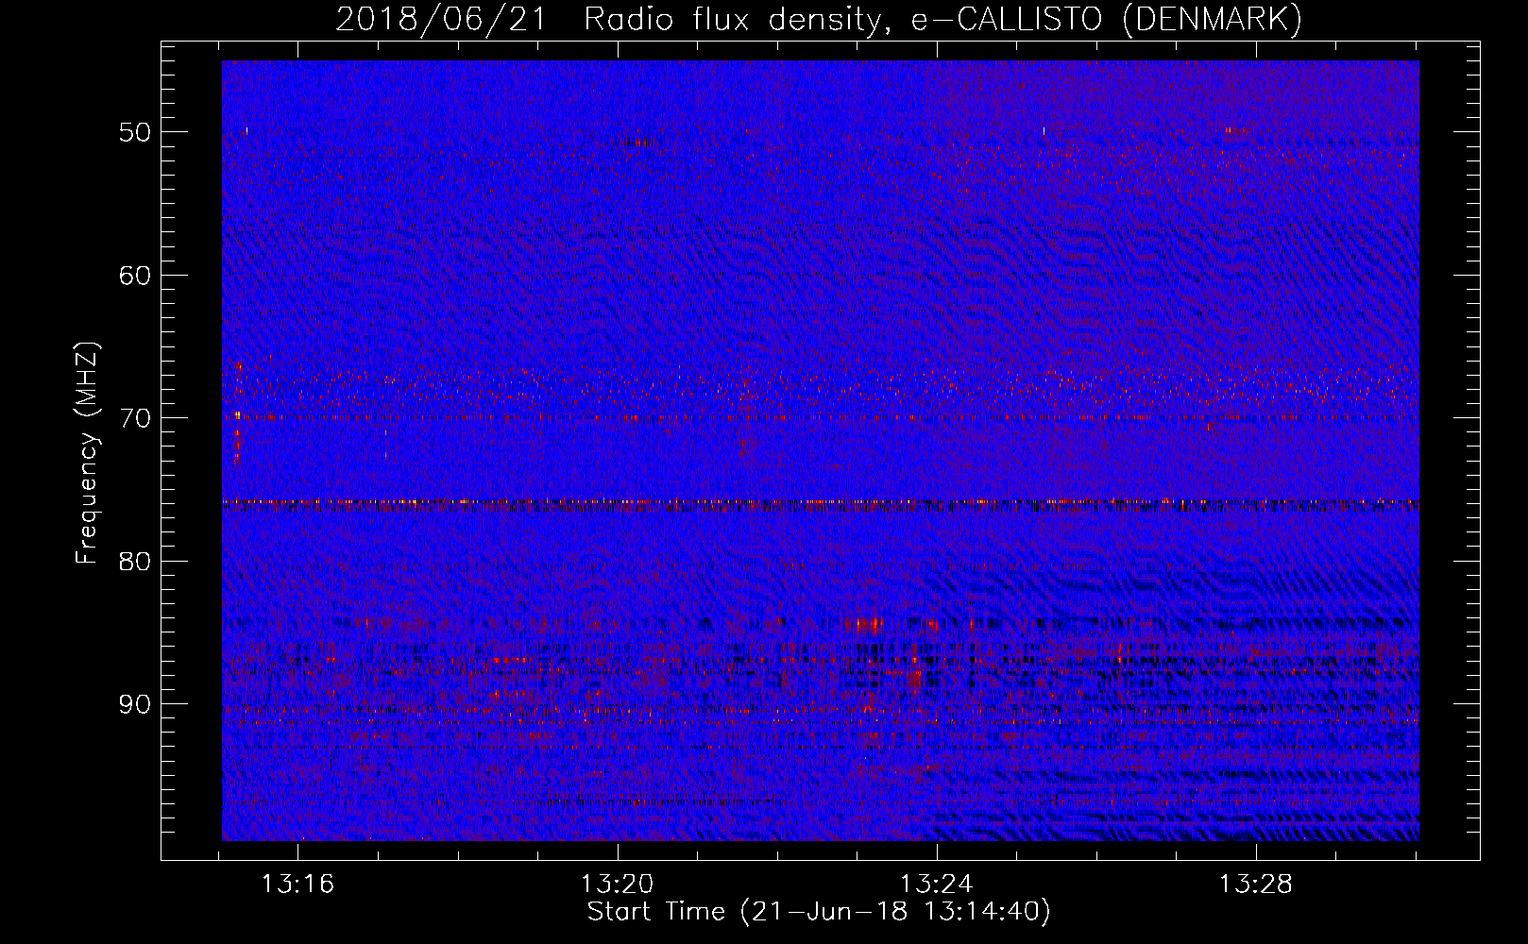
Task: Click the 13:24 time tick label
Action: (x=936, y=885)
